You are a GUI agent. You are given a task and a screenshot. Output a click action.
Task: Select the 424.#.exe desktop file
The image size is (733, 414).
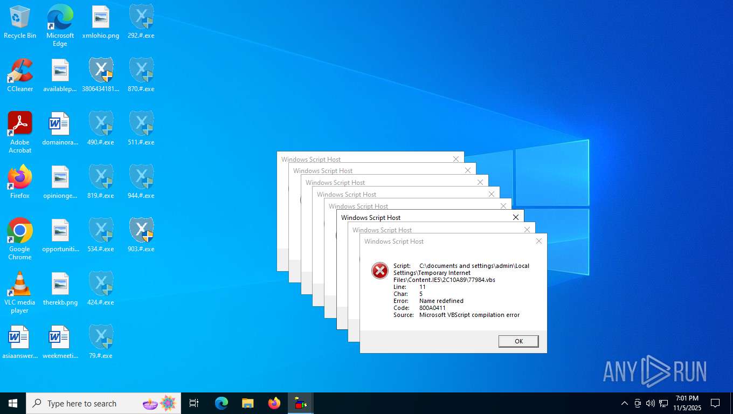tap(101, 289)
